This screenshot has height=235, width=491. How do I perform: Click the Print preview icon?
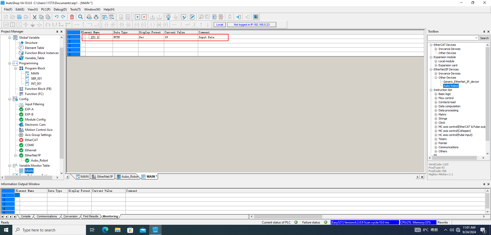click(89, 17)
